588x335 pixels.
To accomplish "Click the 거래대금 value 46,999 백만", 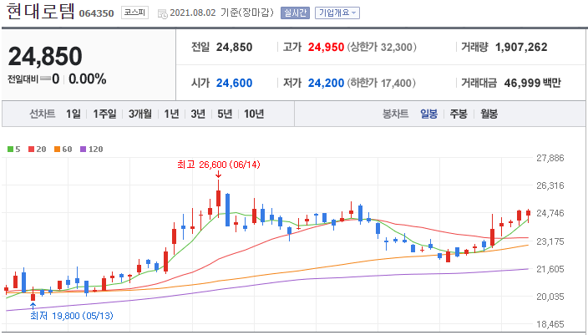I will coord(533,83).
